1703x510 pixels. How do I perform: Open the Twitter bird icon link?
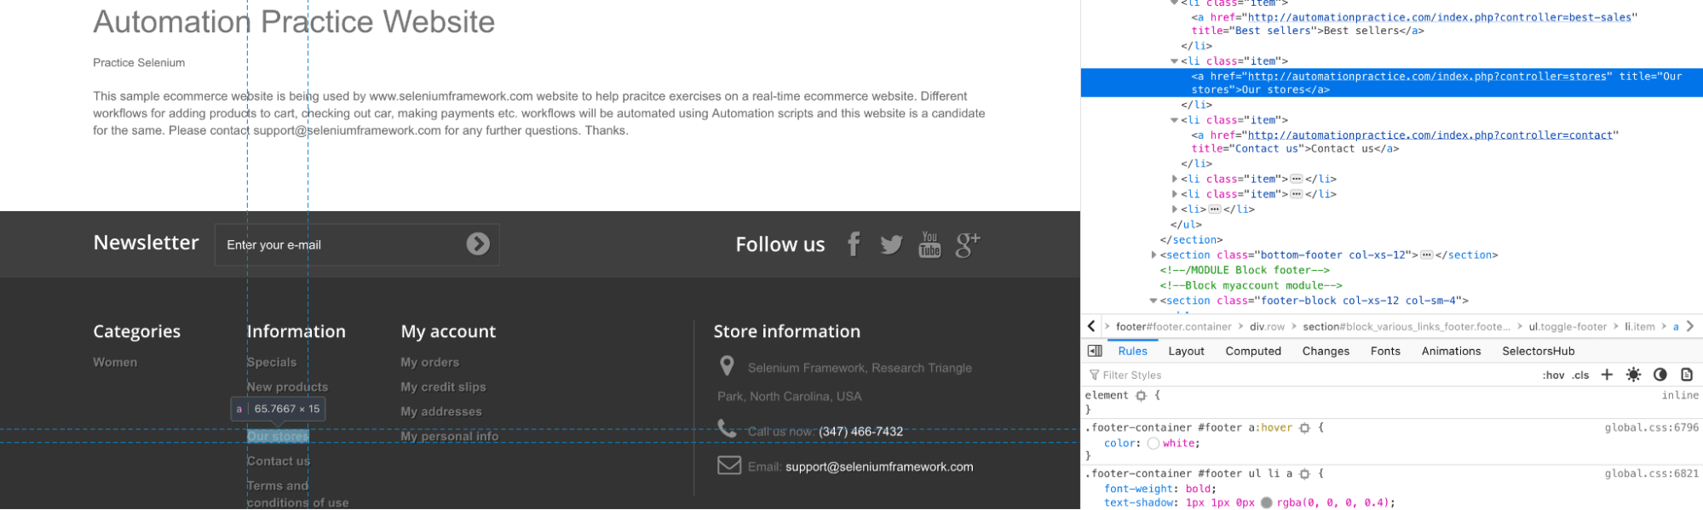coord(891,245)
